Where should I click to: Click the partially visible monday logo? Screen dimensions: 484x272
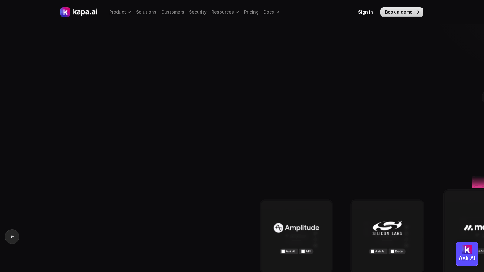coord(474,227)
